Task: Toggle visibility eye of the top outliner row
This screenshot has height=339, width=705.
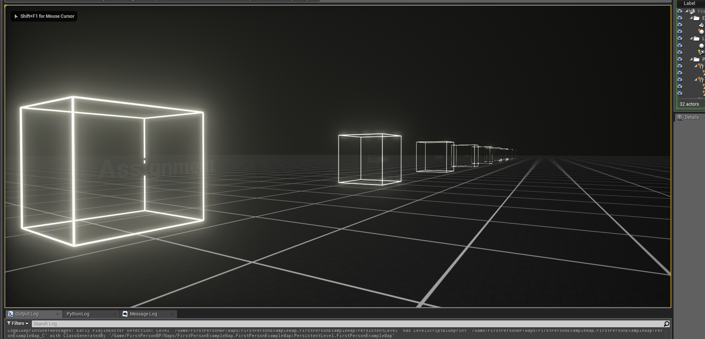Action: [x=680, y=11]
